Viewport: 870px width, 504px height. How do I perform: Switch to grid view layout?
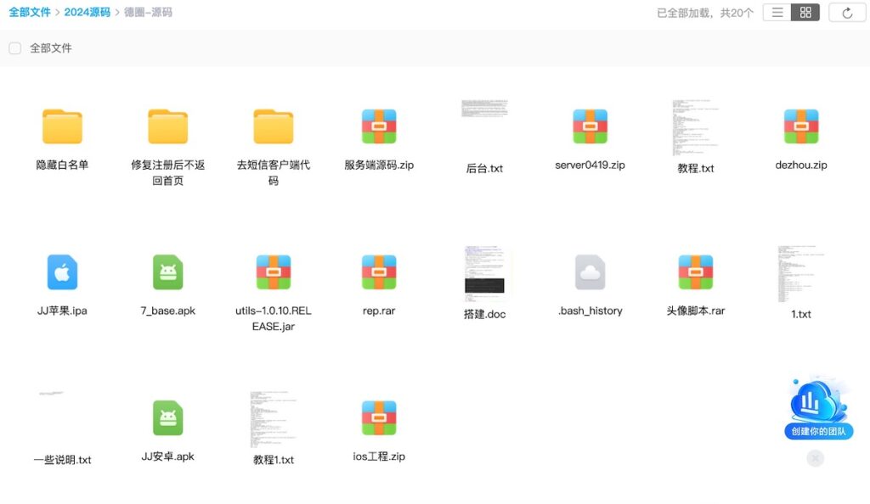(805, 12)
